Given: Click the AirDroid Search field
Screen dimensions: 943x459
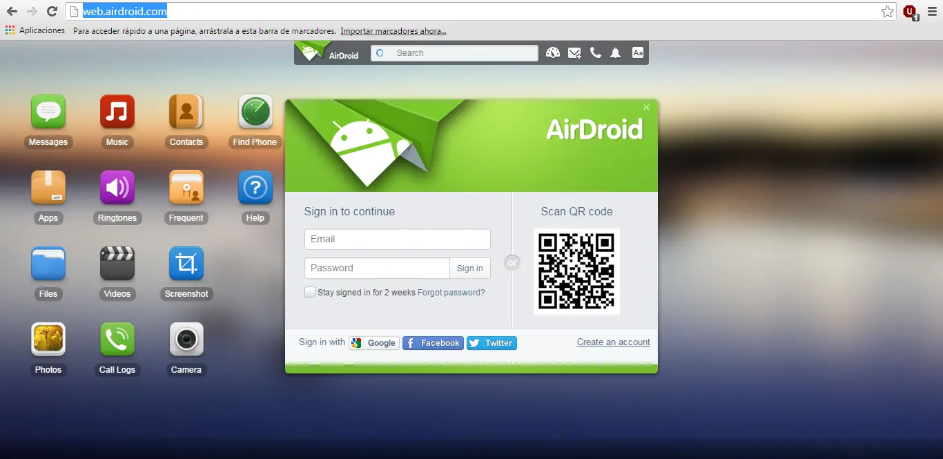Looking at the screenshot, I should (x=454, y=53).
